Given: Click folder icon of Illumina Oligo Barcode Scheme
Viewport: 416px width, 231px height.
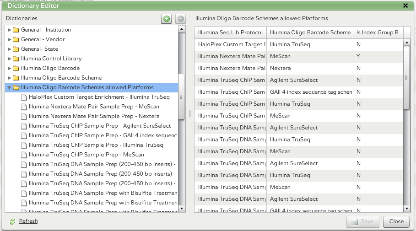Looking at the screenshot, I should (16, 78).
